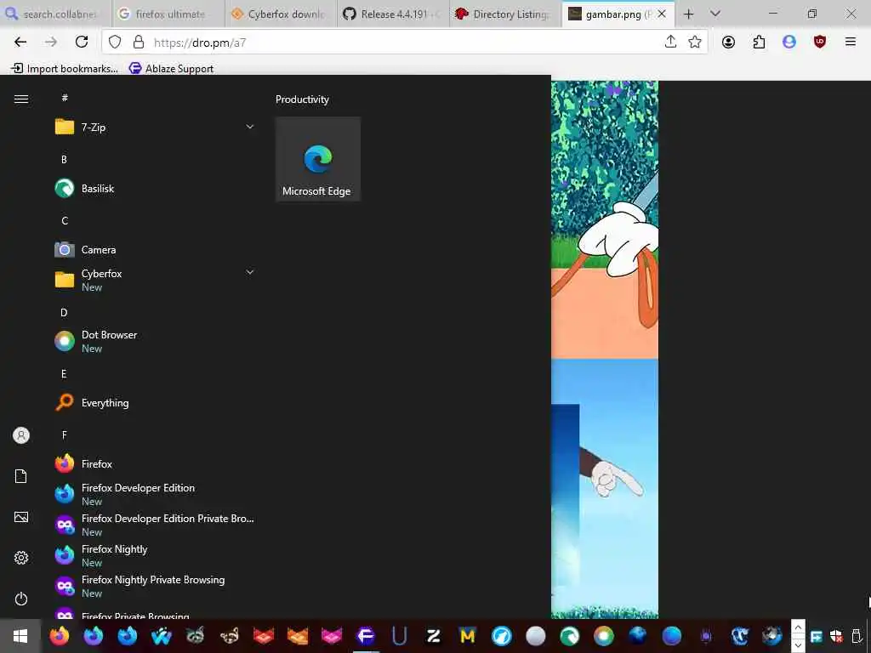The width and height of the screenshot is (871, 653).
Task: Open a new browser tab
Action: click(689, 14)
